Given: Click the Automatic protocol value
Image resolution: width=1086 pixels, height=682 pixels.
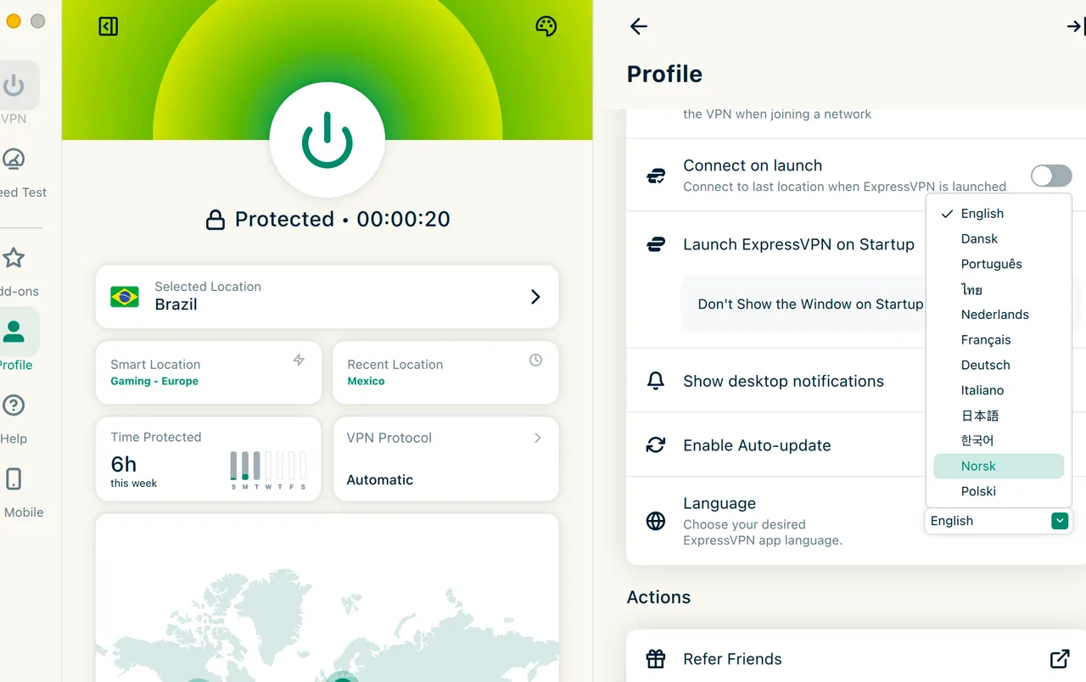Looking at the screenshot, I should (380, 479).
